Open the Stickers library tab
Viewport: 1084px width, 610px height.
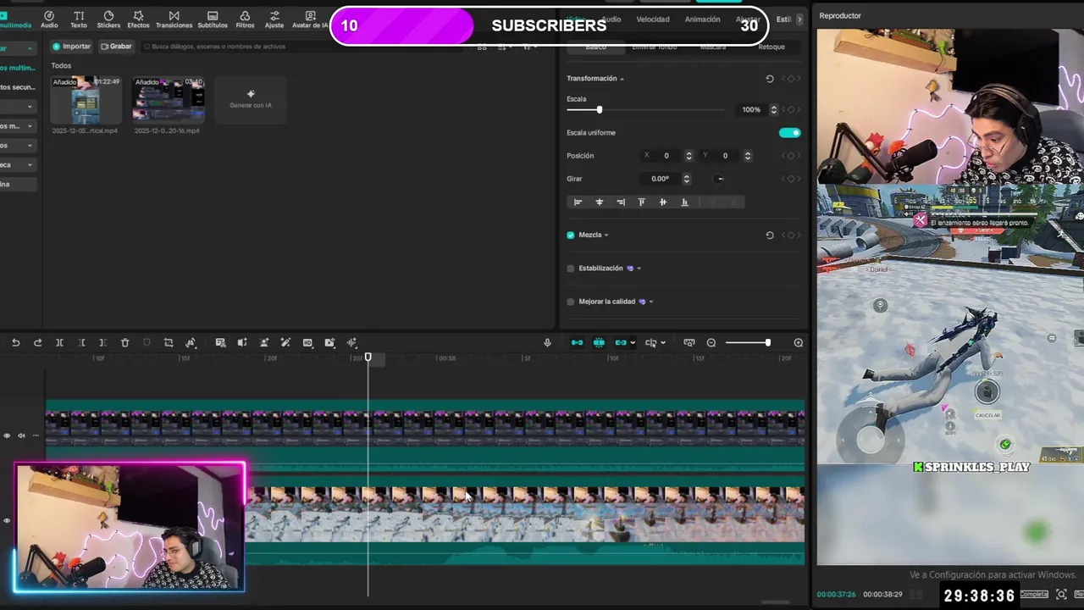coord(108,19)
